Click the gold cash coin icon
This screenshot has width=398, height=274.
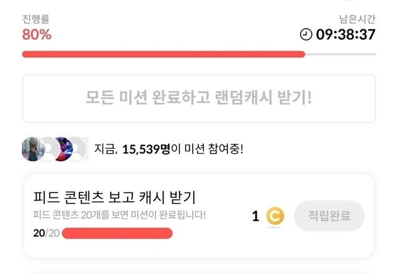[275, 216]
